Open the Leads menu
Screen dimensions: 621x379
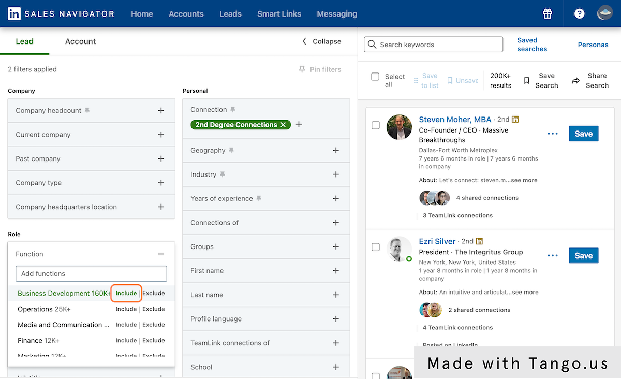click(230, 14)
